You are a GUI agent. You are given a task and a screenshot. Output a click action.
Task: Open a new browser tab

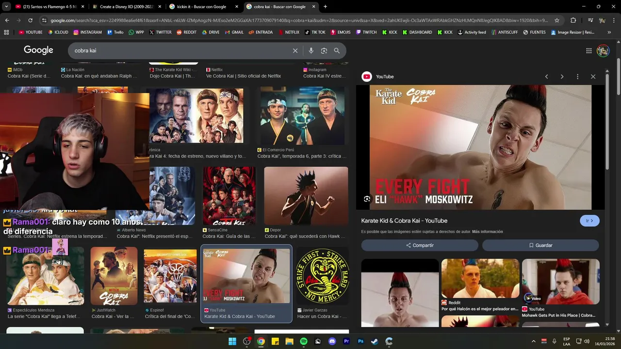point(325,7)
